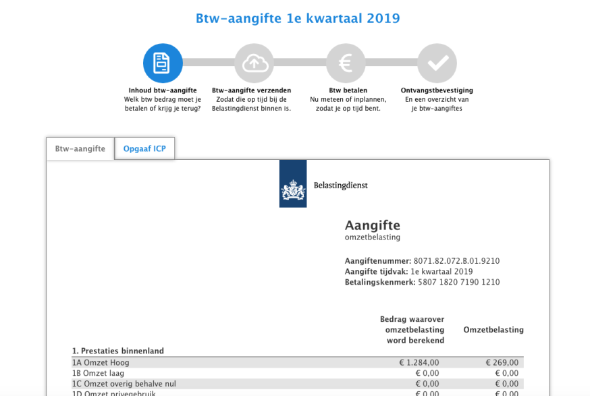Click the 'Prestaties binnenland' section heading
590x396 pixels.
[x=118, y=351]
